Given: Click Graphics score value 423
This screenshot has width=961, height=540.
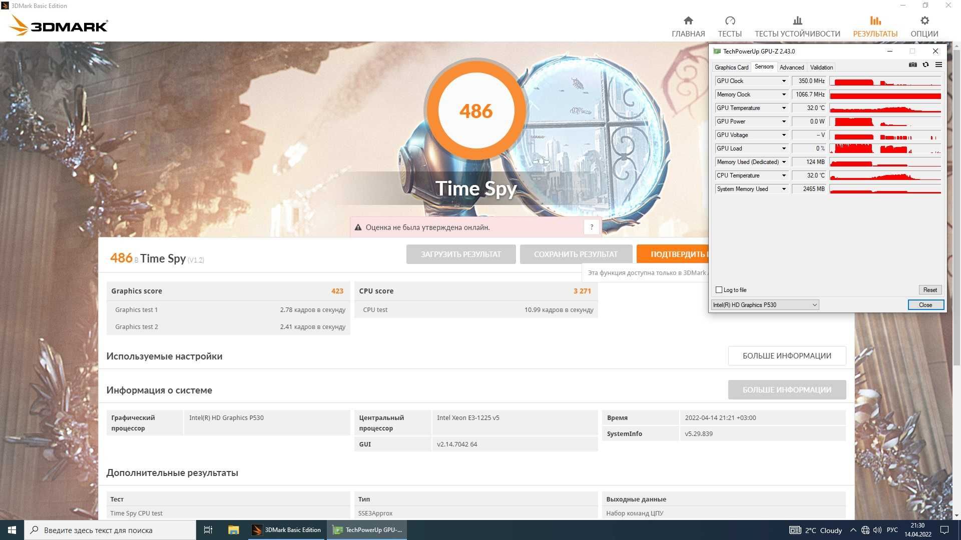Looking at the screenshot, I should (337, 291).
